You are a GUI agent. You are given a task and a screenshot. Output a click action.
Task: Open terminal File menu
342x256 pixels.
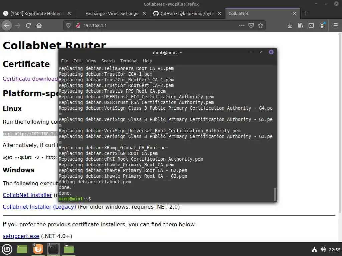coord(64,61)
